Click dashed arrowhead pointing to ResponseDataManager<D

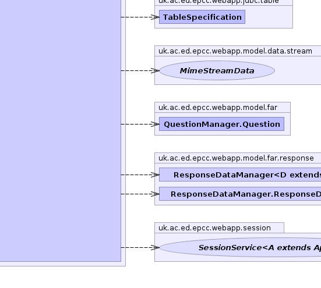[155, 175]
